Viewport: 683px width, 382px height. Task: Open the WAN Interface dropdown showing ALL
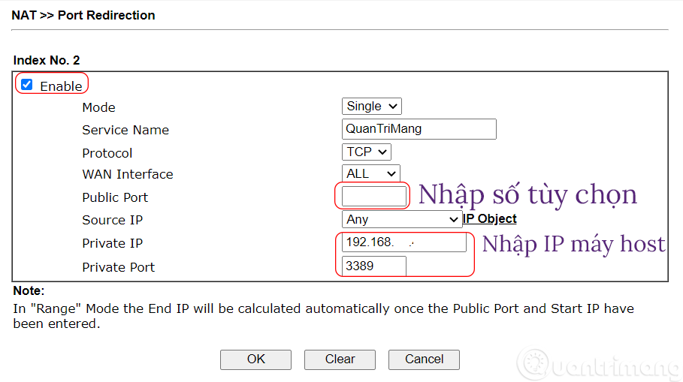370,173
